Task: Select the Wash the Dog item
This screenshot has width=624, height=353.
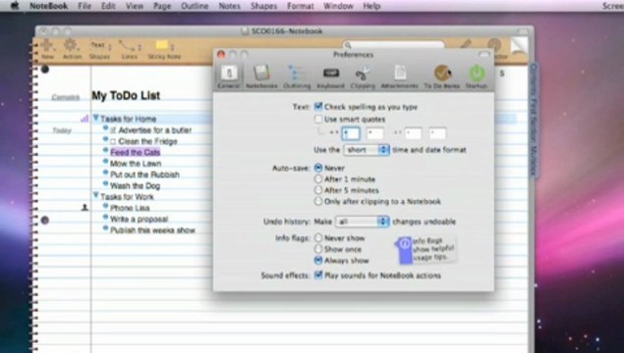Action: click(135, 186)
